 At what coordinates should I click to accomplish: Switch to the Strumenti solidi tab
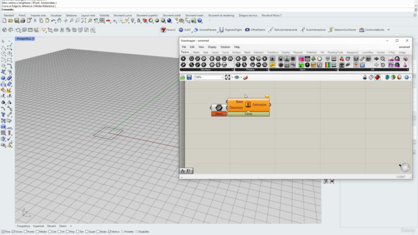172,16
